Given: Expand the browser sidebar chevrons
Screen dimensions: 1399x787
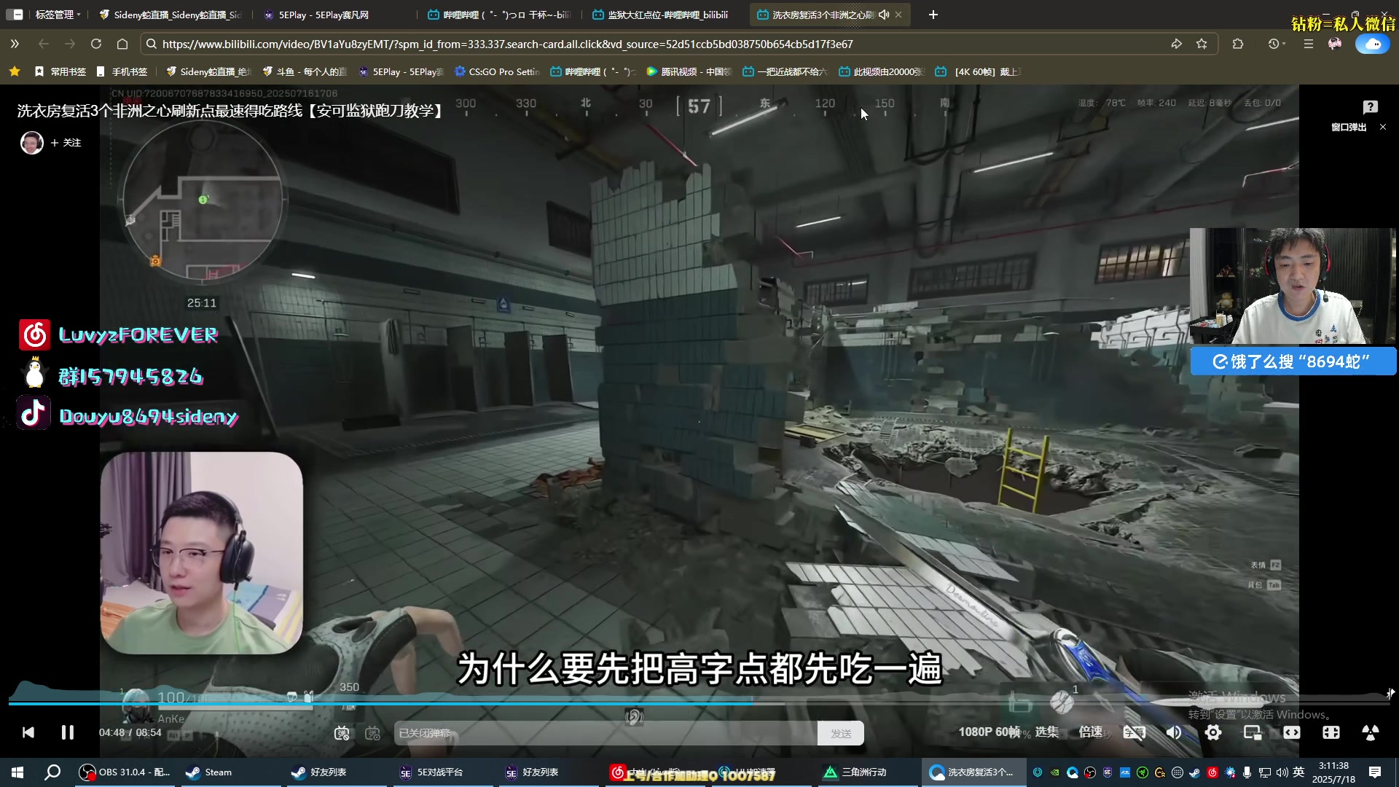Looking at the screenshot, I should point(15,44).
